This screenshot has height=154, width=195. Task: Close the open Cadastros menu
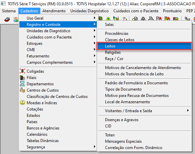click(29, 11)
